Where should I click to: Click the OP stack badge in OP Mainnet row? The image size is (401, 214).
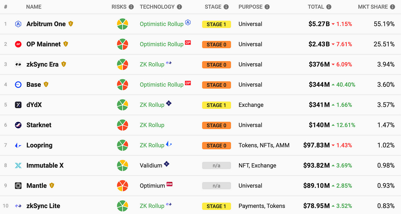click(x=188, y=42)
